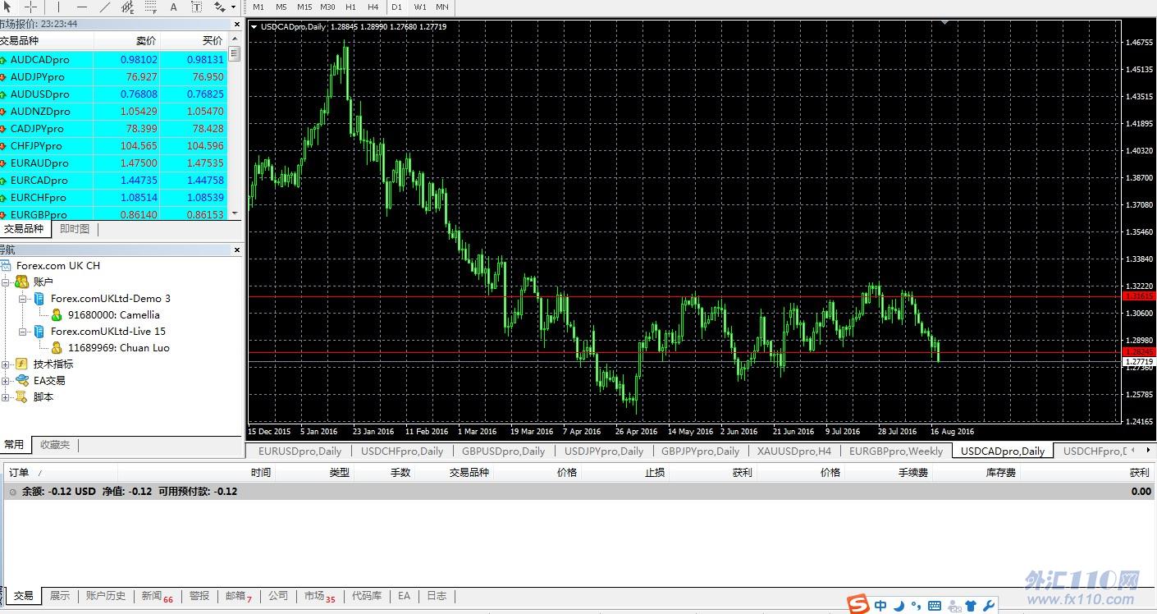
Task: Click Market Watch scrollbar down arrow
Action: coord(235,213)
